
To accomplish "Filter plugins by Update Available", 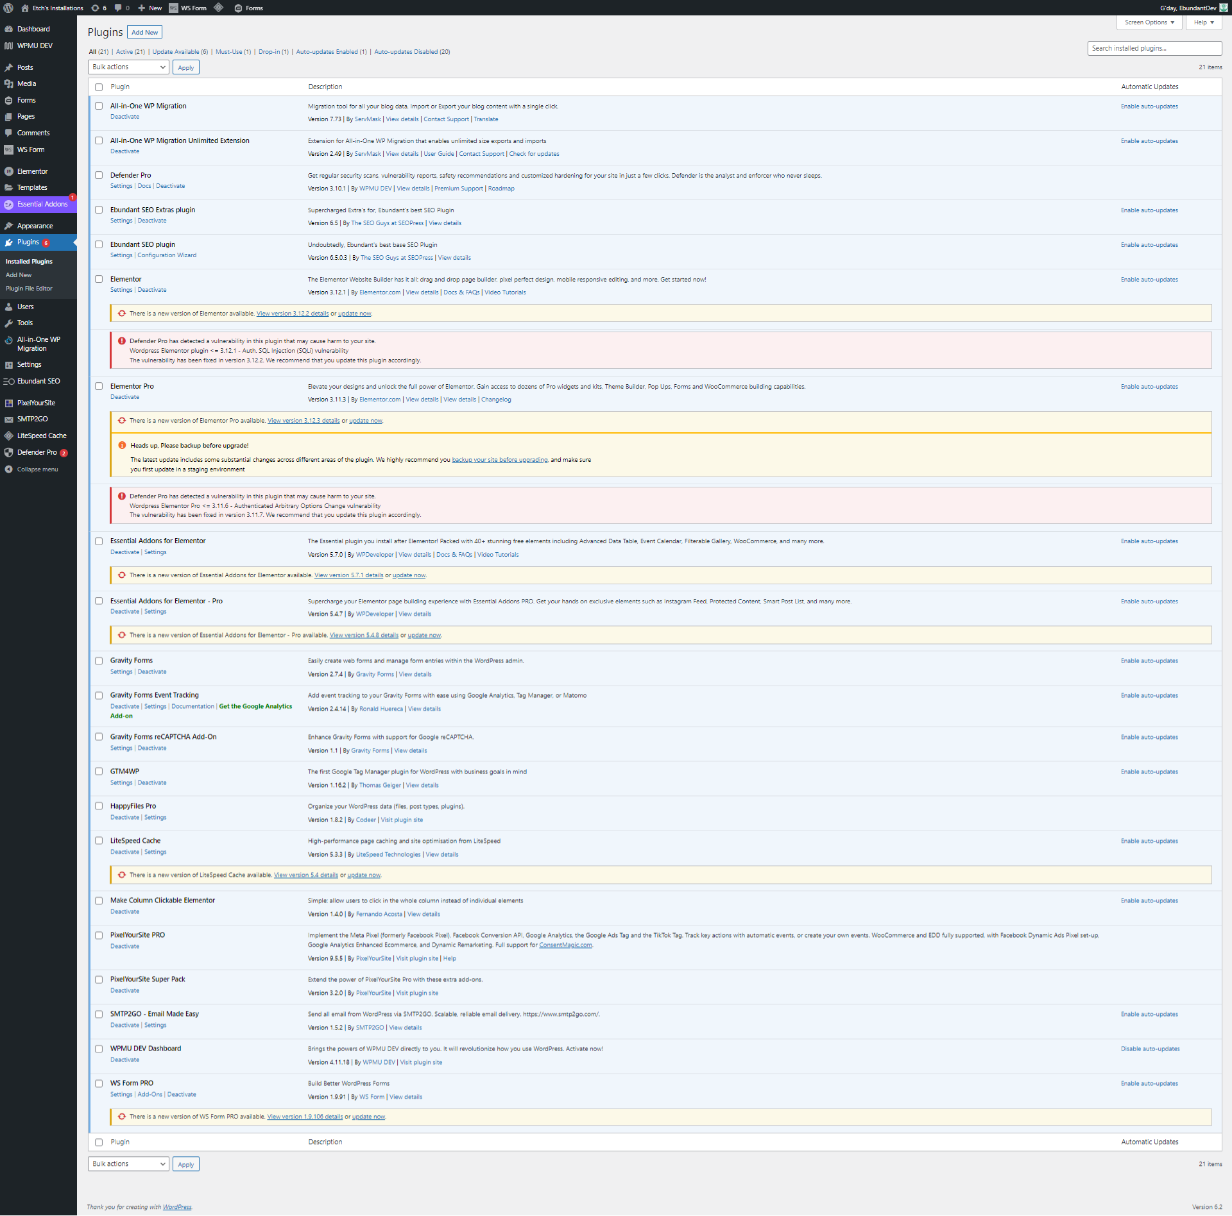I will tap(180, 52).
